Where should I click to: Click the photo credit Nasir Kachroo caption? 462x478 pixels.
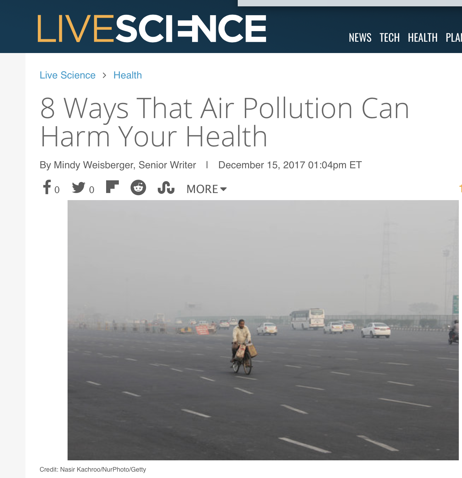pos(93,470)
